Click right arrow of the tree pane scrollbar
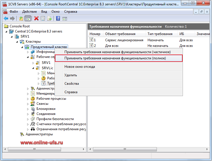Viewport: 212px width, 161px height. click(x=83, y=149)
